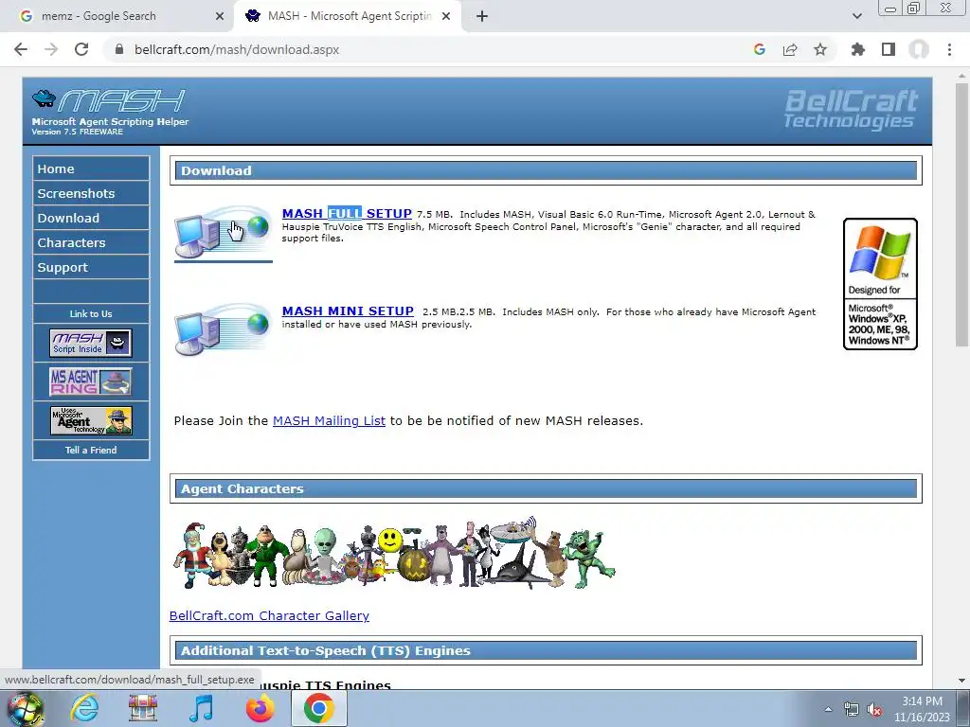
Task: Click the browser forward arrow
Action: [x=51, y=49]
